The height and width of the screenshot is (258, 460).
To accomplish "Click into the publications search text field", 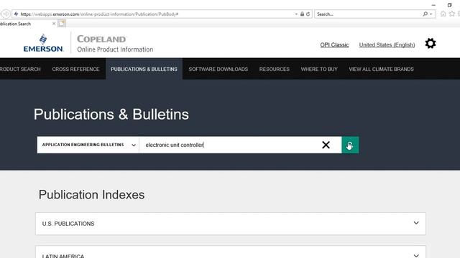I will click(230, 145).
